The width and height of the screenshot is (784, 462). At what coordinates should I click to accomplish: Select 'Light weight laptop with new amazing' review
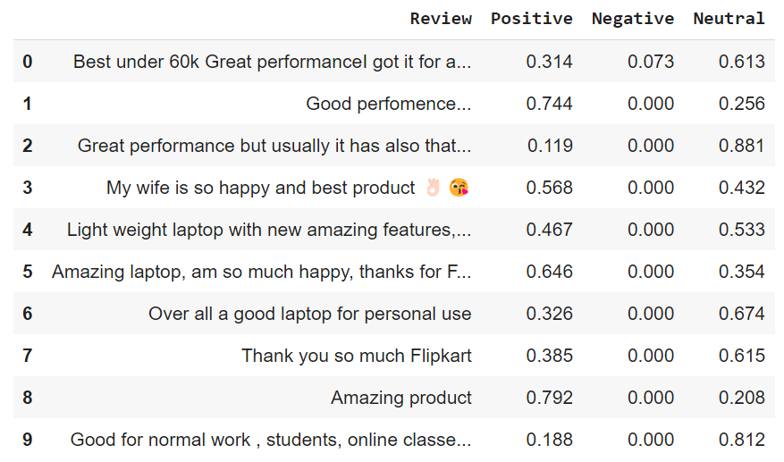[269, 230]
